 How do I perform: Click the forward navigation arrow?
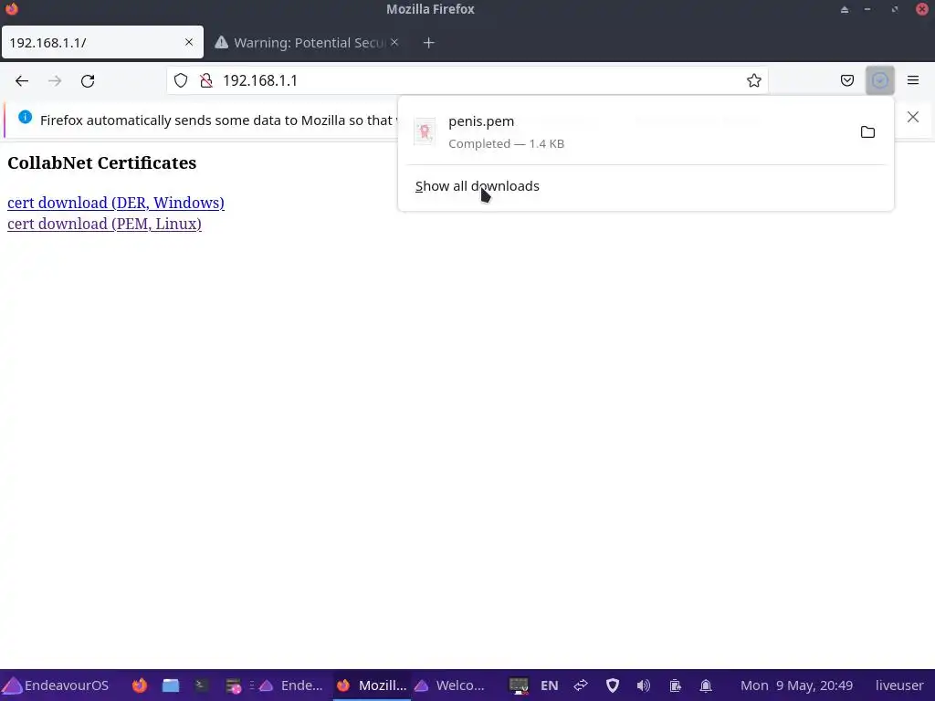[55, 80]
